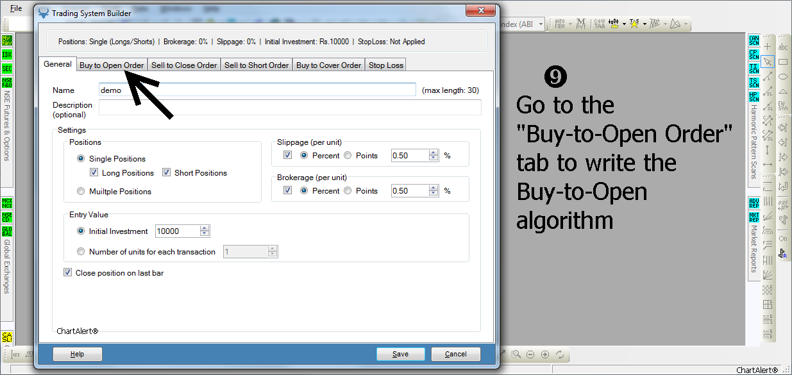This screenshot has width=792, height=375.
Task: Open the TS SCN scan icon
Action: pyautogui.click(x=754, y=83)
